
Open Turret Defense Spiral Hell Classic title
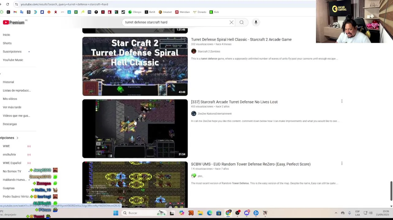point(241,39)
